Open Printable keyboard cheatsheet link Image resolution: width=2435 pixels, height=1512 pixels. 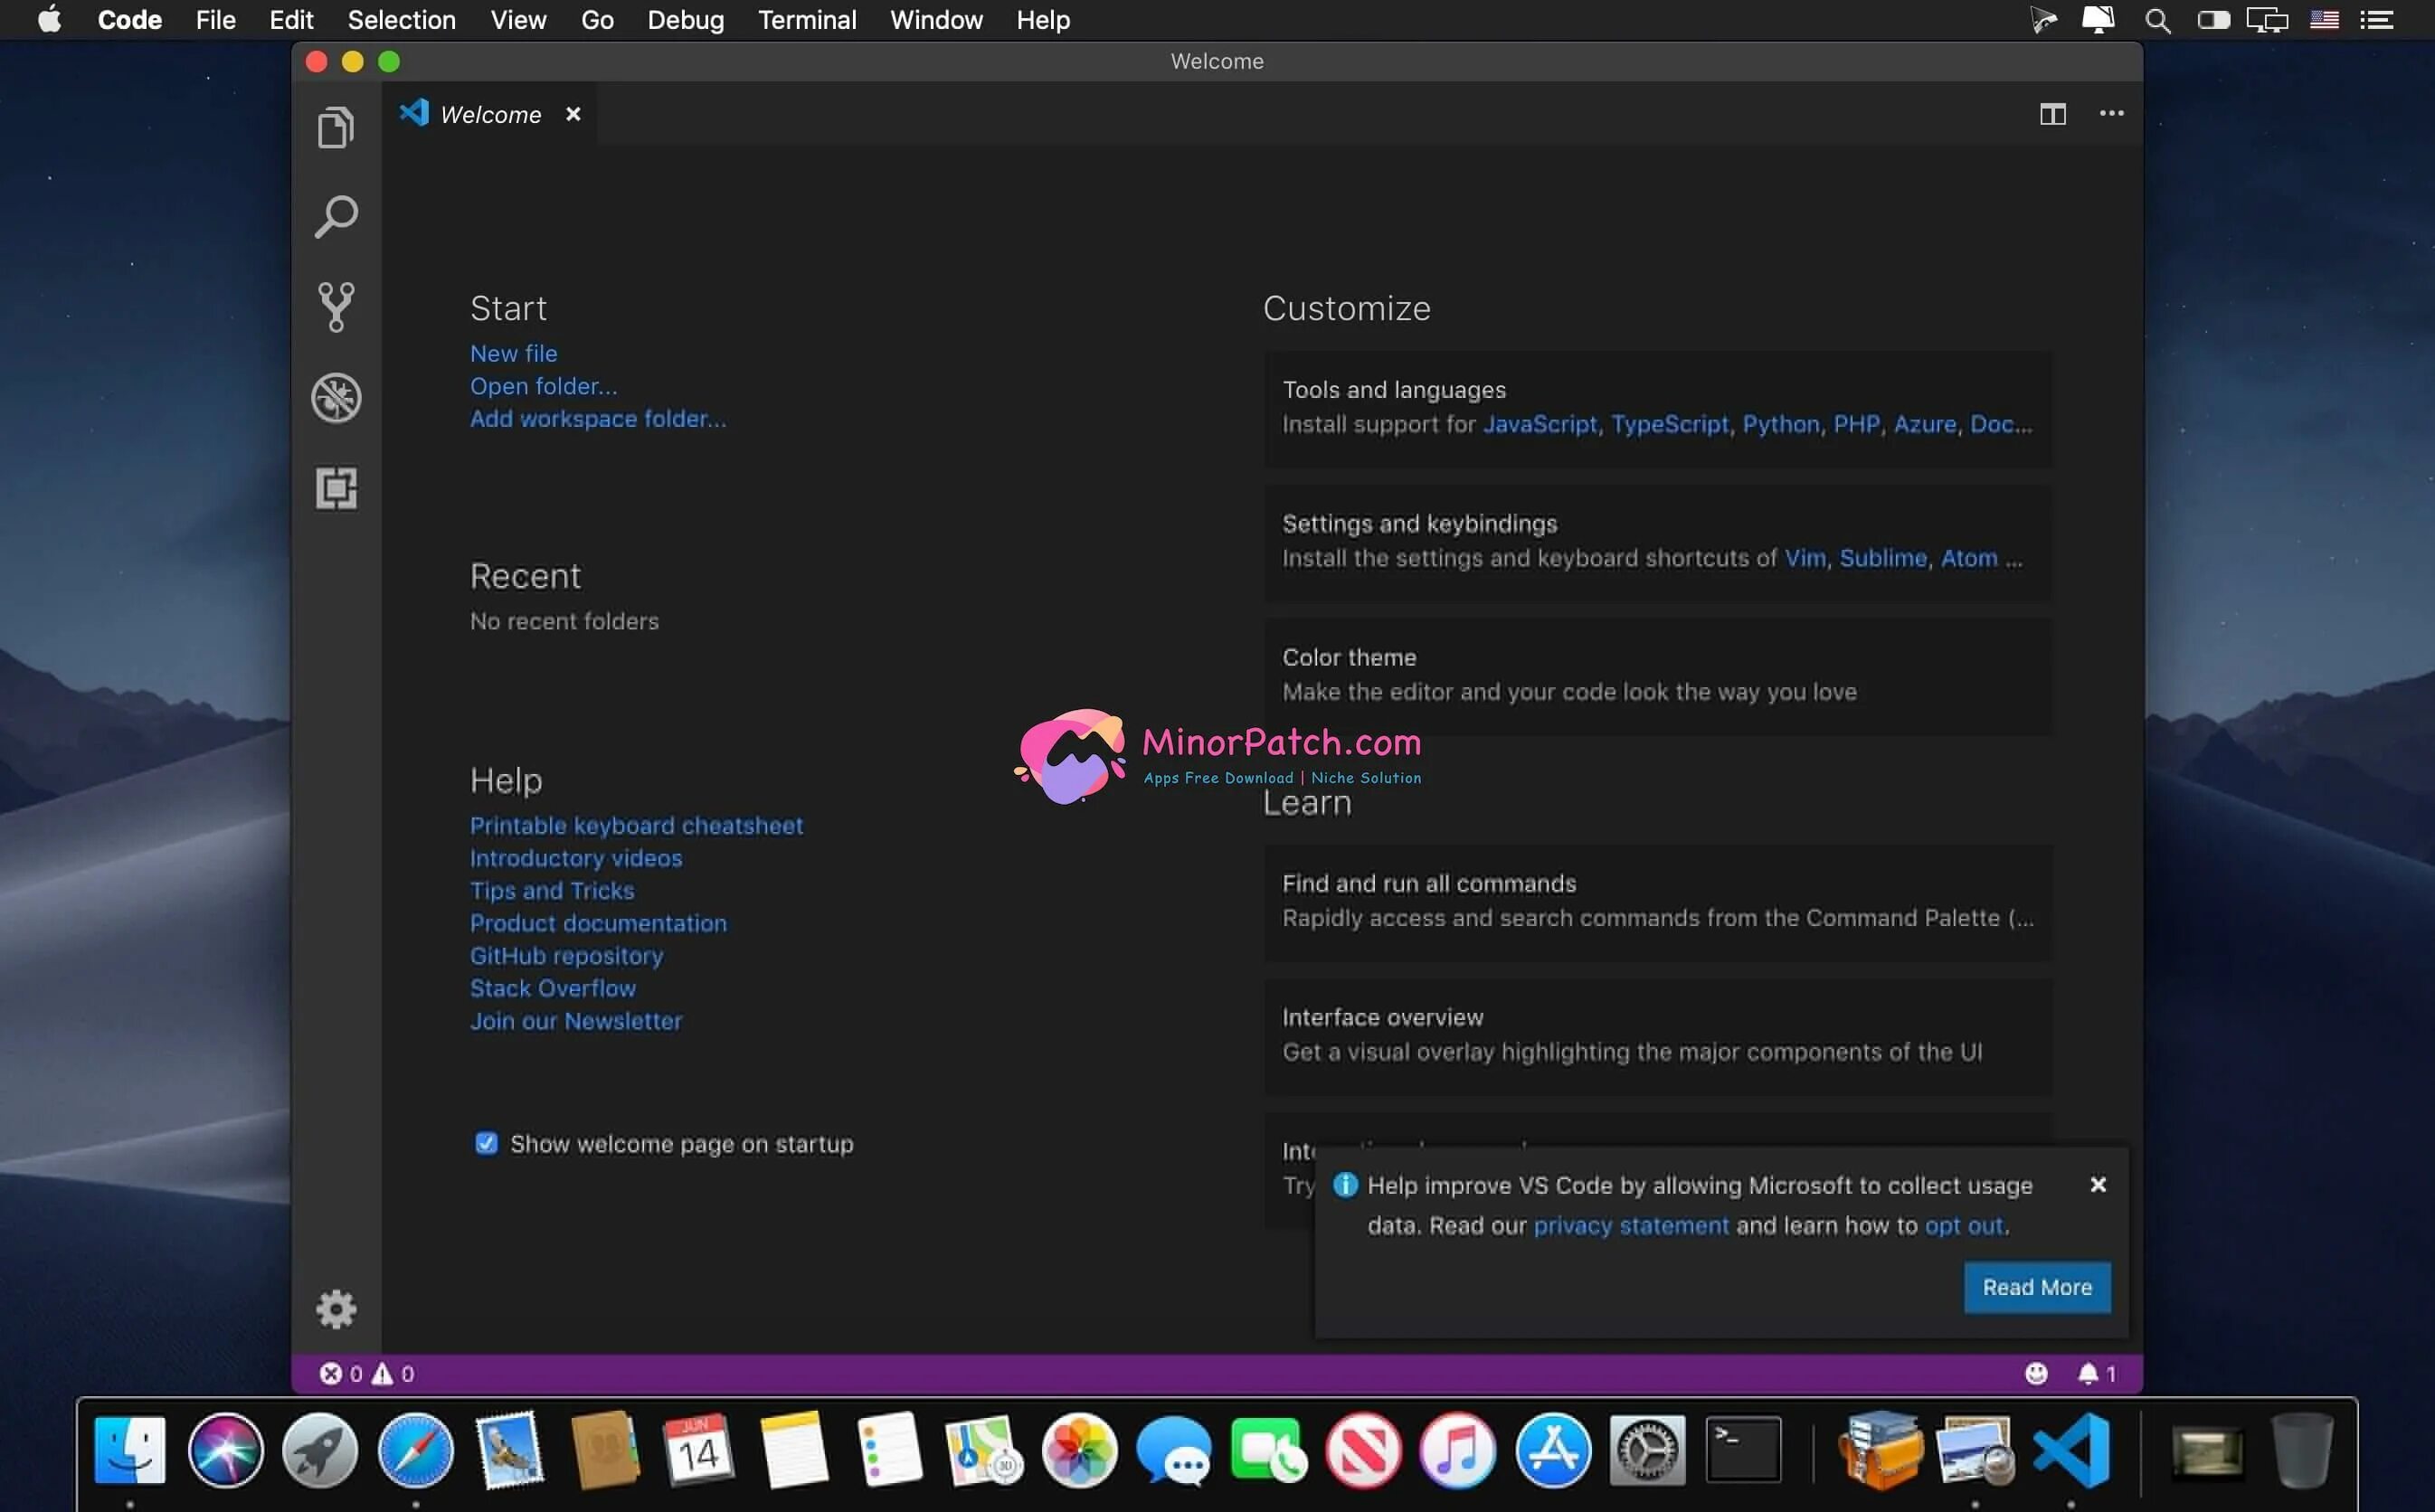636,825
